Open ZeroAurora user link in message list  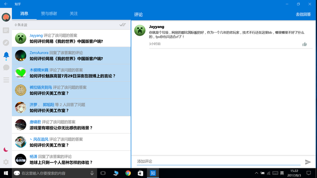tap(39, 53)
